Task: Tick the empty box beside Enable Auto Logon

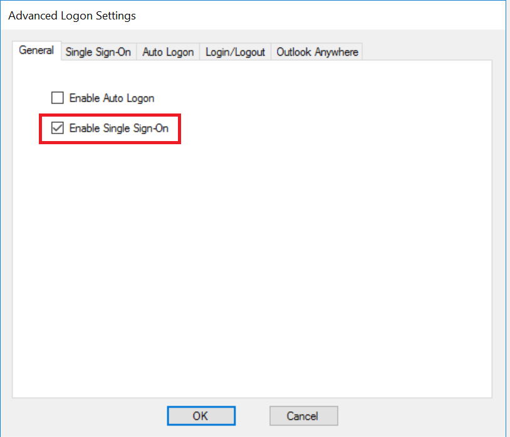Action: (x=58, y=98)
